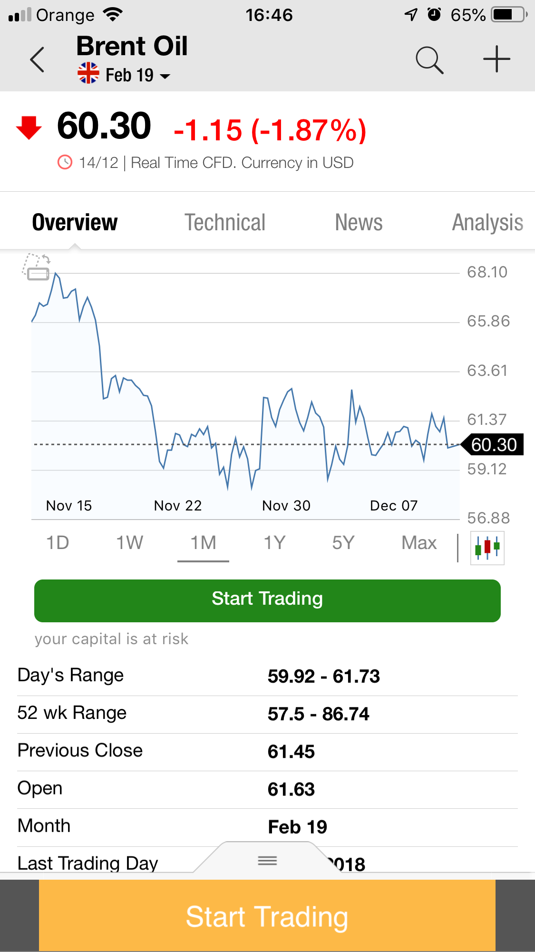Select the 5Y chart timeframe
This screenshot has height=952, width=535.
[343, 543]
